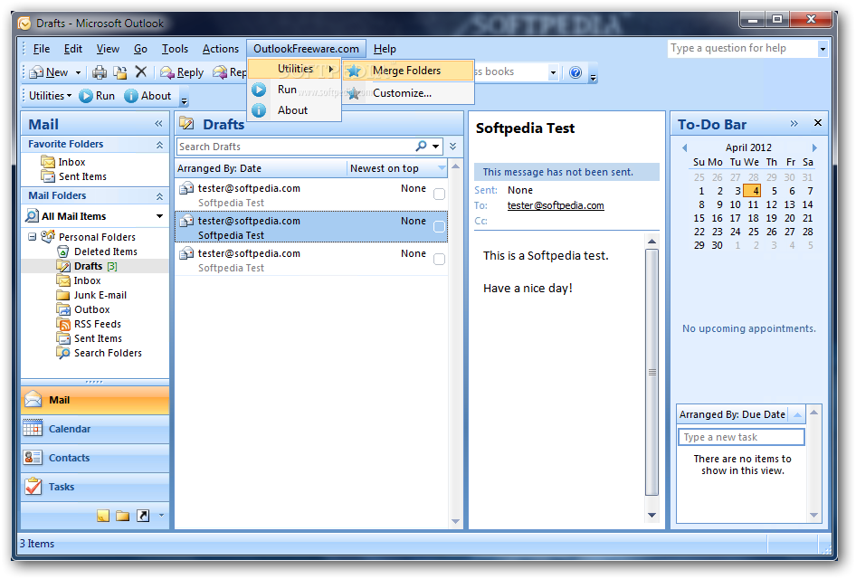Click the Help question mark icon
Viewport: 856px width, 579px height.
pos(575,72)
